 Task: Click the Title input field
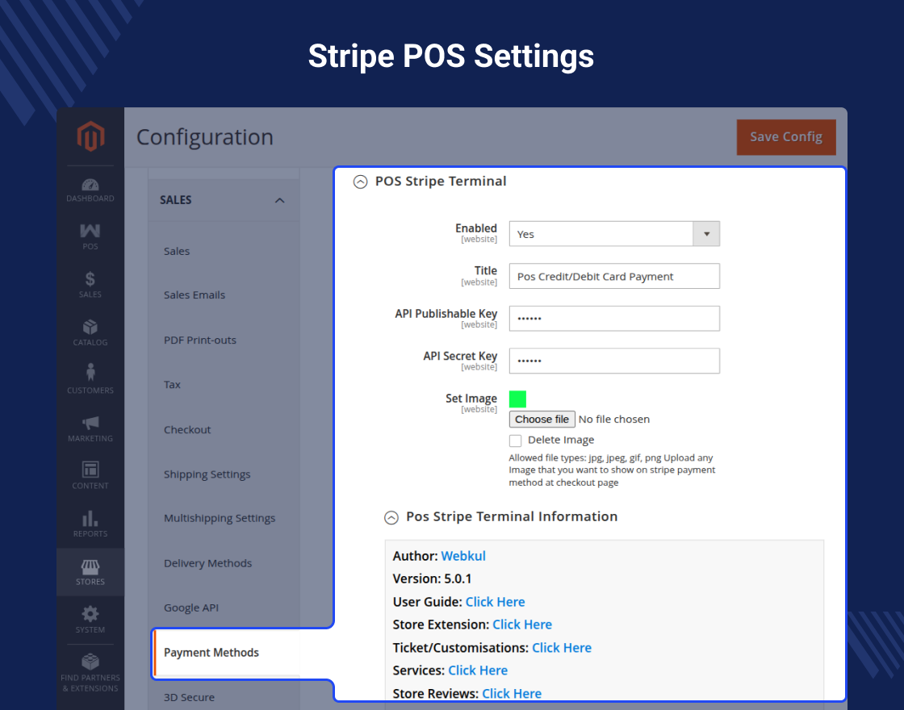tap(614, 276)
